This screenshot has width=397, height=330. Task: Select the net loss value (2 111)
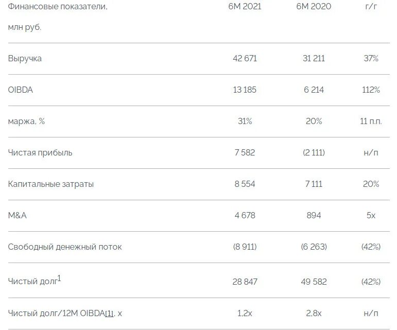click(x=314, y=153)
